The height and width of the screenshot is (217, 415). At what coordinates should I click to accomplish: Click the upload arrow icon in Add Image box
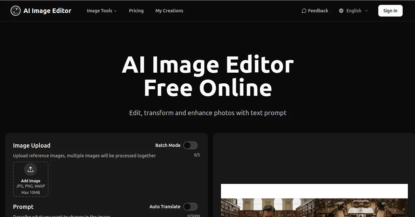click(x=31, y=169)
